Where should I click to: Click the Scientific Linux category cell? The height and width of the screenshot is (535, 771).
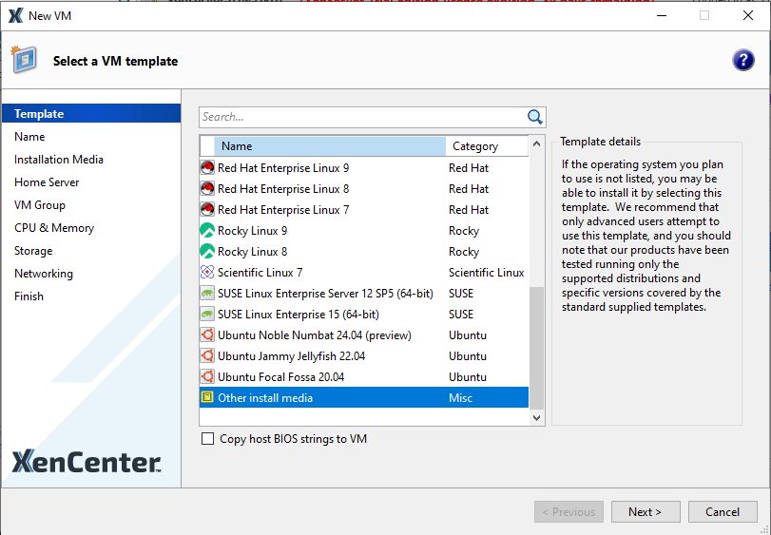point(487,272)
